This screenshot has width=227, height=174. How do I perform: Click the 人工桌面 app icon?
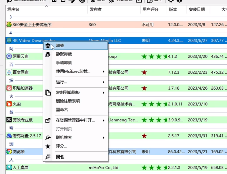(9, 167)
